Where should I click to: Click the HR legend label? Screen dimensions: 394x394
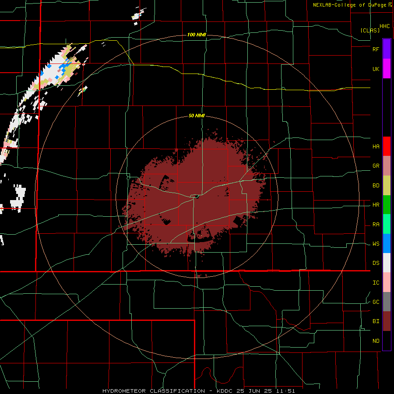tap(376, 205)
